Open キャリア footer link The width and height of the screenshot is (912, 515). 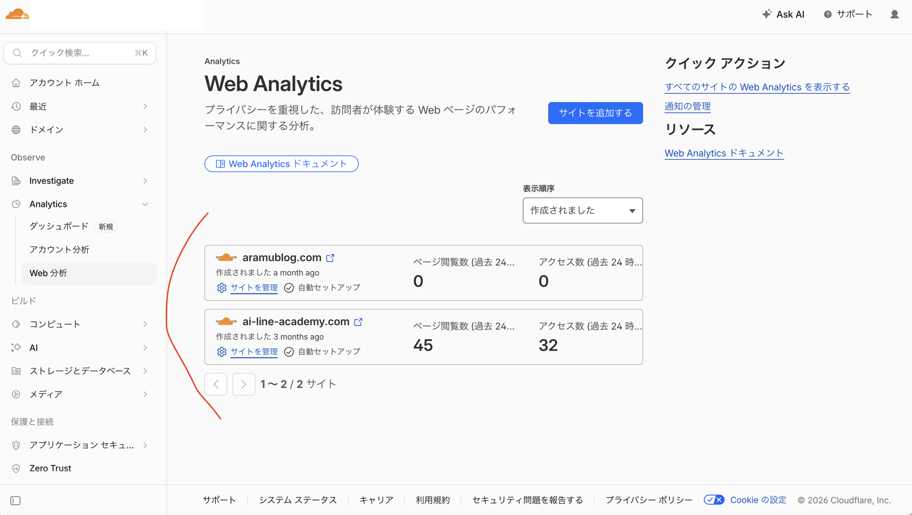coord(376,500)
